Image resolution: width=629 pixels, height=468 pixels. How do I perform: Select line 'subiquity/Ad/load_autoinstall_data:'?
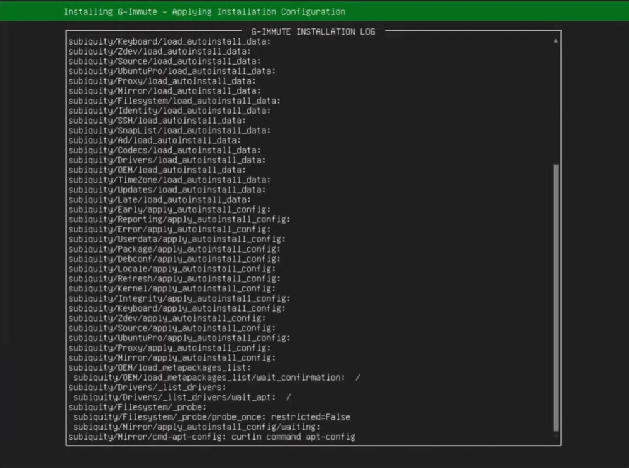click(155, 141)
